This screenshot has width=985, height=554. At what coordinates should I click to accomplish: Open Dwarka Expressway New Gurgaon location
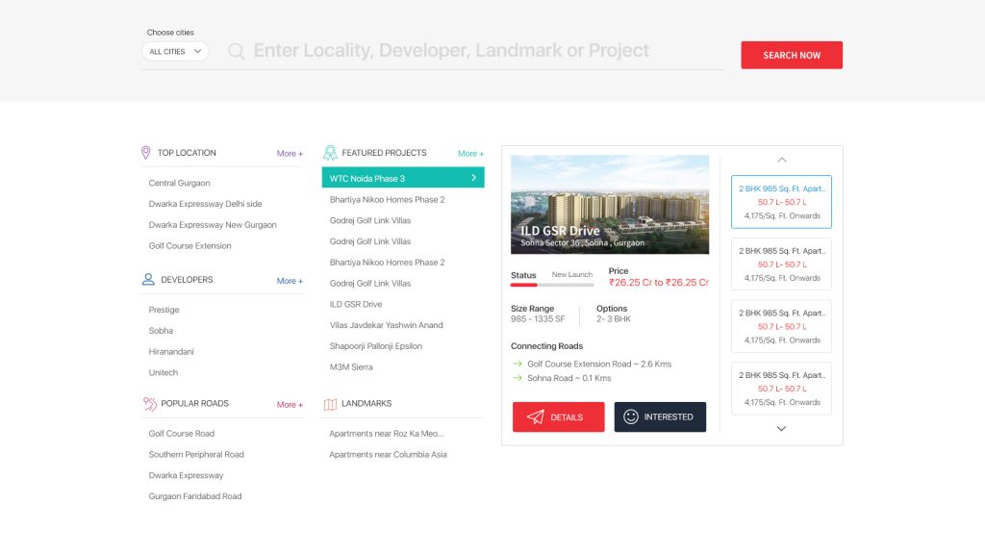click(213, 225)
